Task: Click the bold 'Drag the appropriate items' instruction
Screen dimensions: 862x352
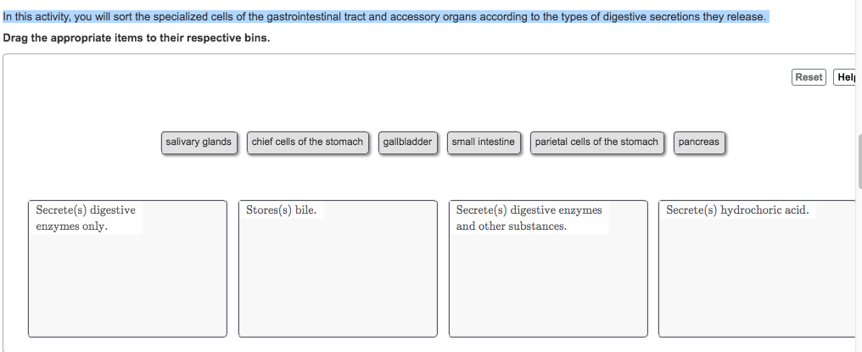Action: pyautogui.click(x=136, y=39)
